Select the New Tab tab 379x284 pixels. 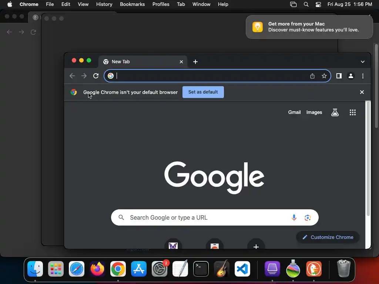[142, 62]
